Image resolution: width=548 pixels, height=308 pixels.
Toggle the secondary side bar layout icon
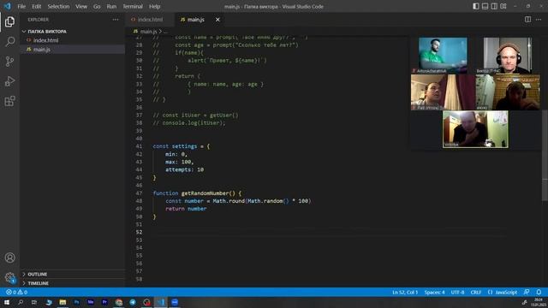tap(494, 6)
